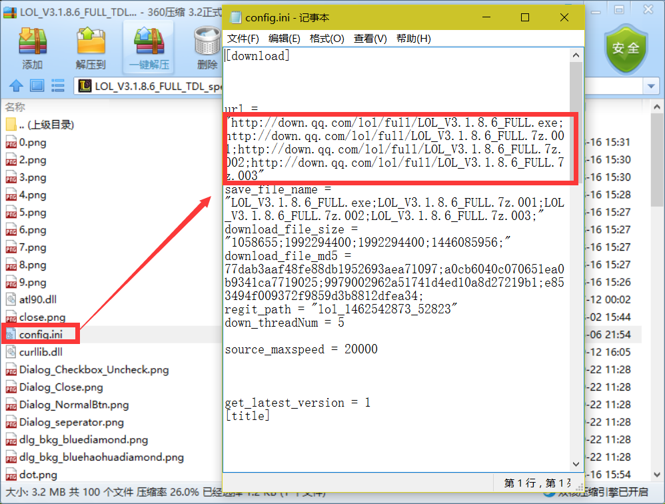This screenshot has height=504, width=665.
Task: Select the dot.png file icon
Action: pyautogui.click(x=11, y=475)
